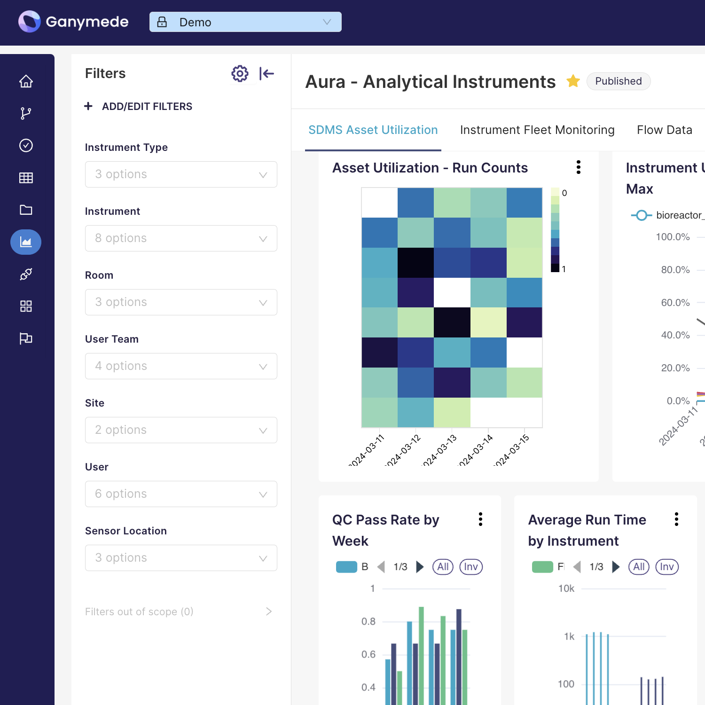Open Site filter dropdown
705x705 pixels.
pyautogui.click(x=181, y=430)
